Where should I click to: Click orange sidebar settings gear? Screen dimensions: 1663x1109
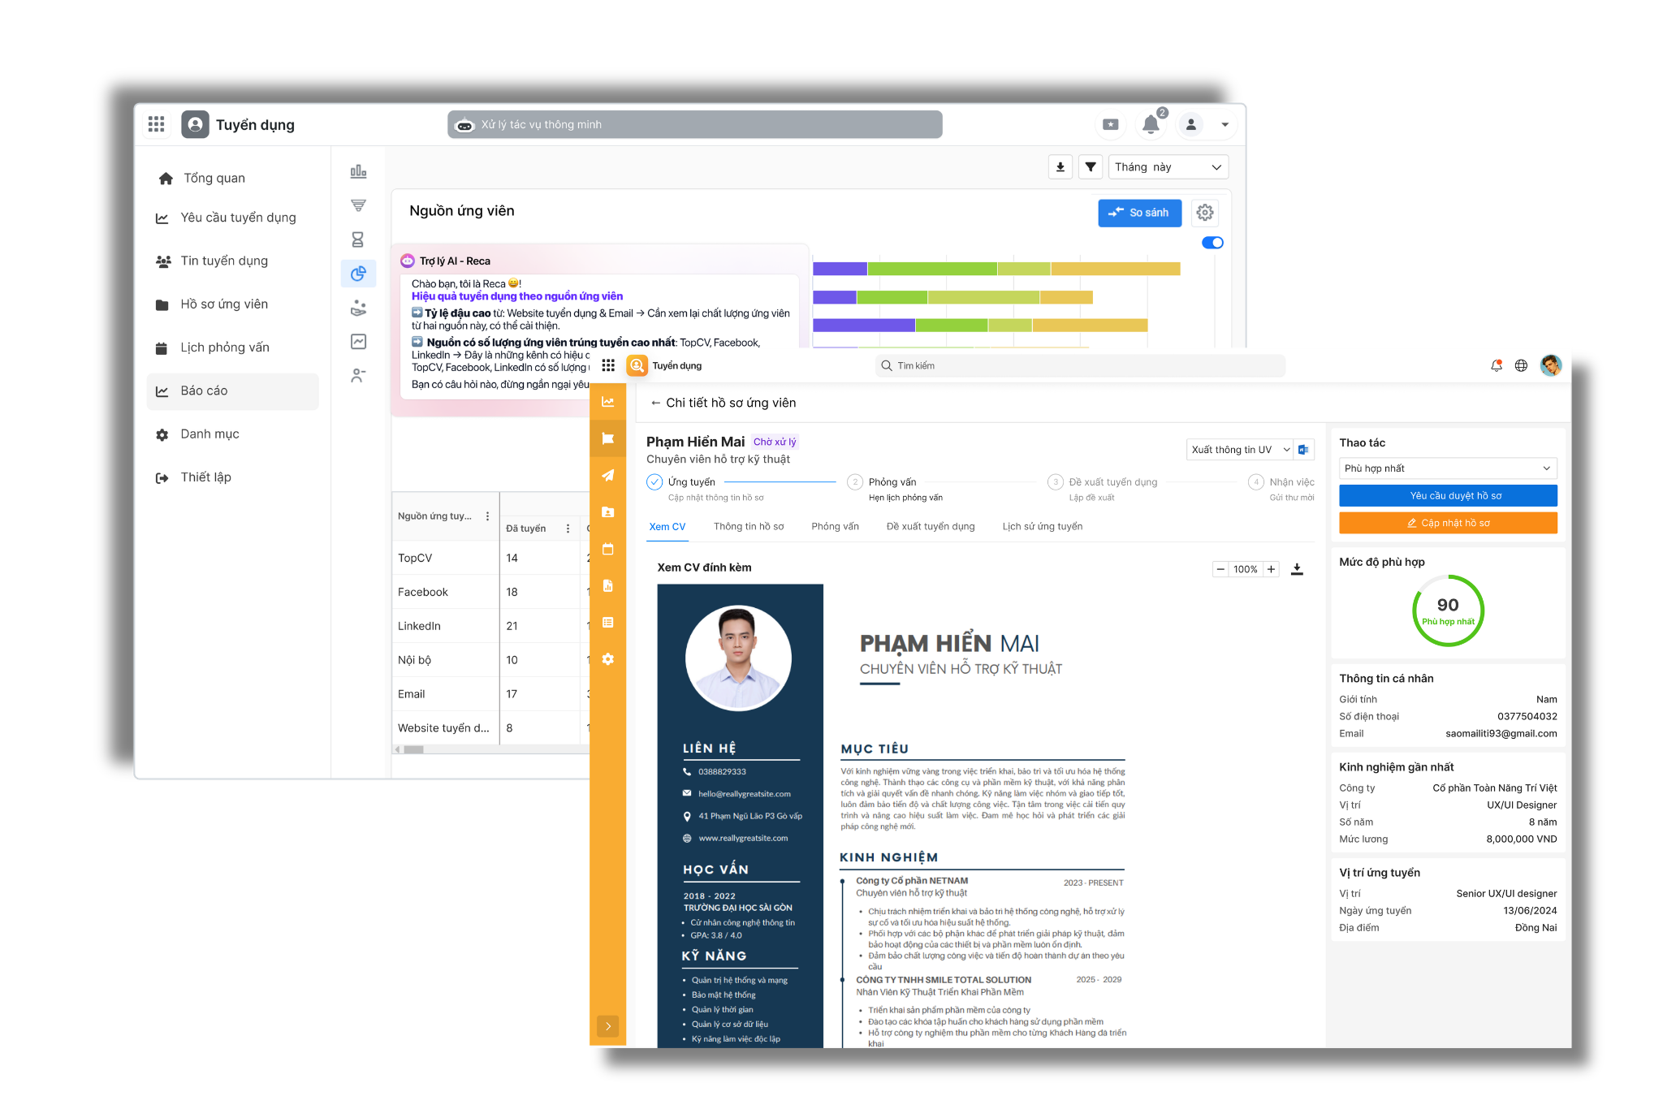pos(607,659)
